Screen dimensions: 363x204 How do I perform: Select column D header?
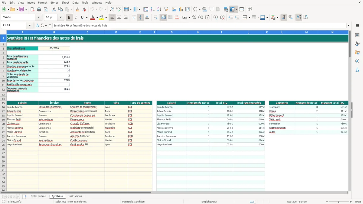(116, 32)
